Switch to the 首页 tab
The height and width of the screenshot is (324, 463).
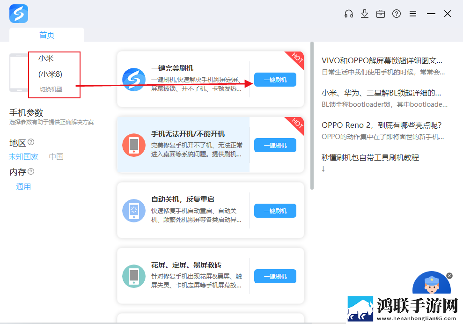tap(47, 35)
